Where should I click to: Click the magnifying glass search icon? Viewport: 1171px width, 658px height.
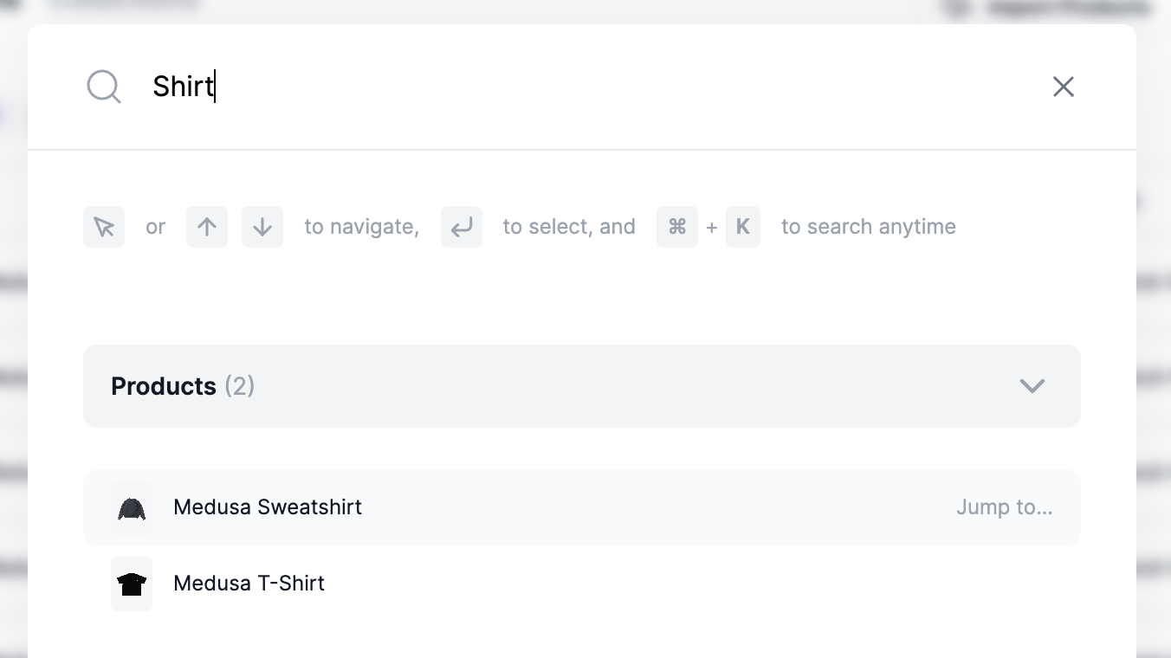pos(104,87)
